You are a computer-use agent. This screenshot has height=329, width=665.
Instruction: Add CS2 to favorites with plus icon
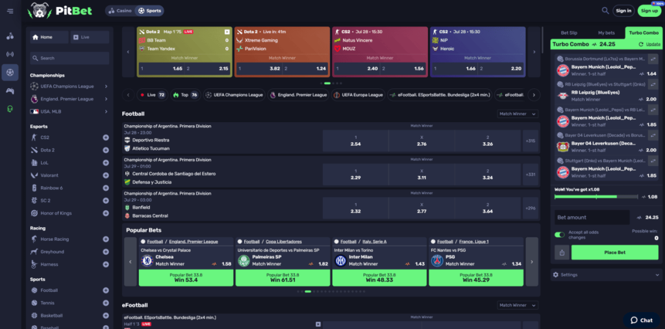pos(106,138)
